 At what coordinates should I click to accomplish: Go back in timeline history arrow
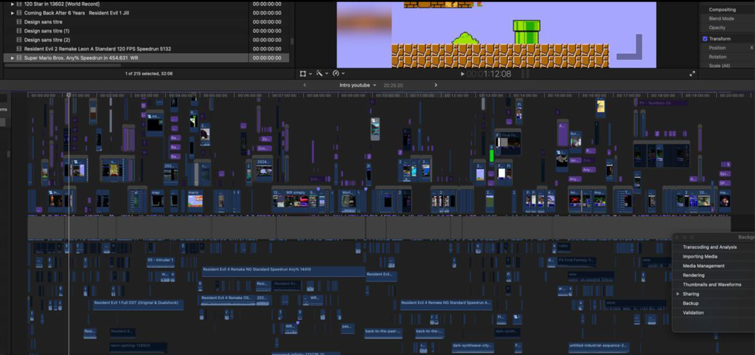pyautogui.click(x=306, y=85)
